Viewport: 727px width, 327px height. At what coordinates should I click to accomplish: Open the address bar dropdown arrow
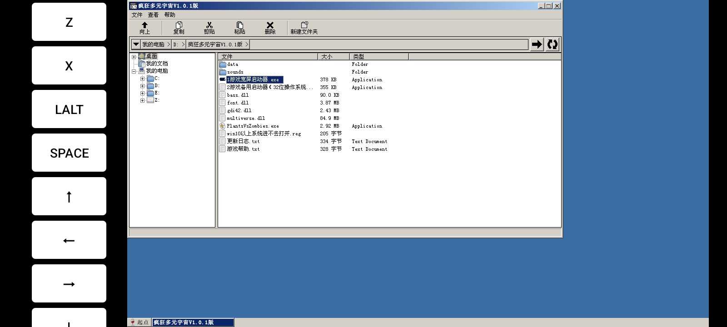click(136, 44)
